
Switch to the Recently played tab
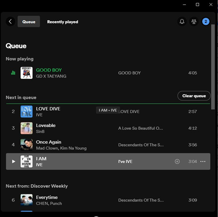63,22
